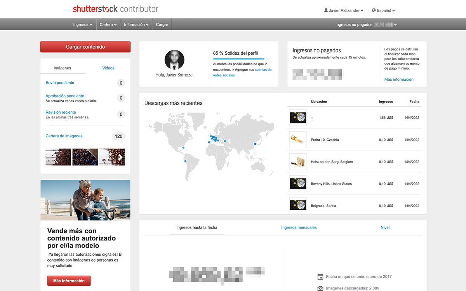Click the Shutterstock contributor logo
The image size is (466, 291).
115,9
